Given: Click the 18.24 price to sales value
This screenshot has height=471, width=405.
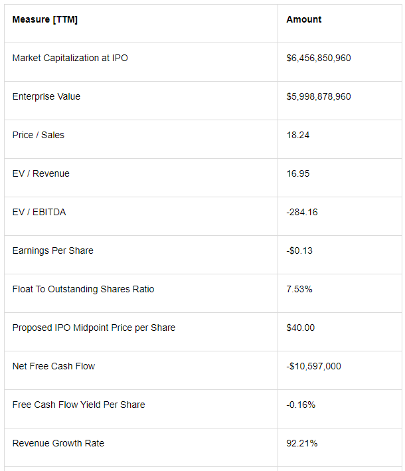Looking at the screenshot, I should click(x=298, y=135).
